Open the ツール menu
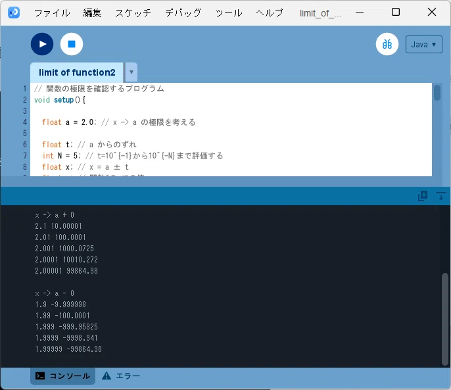The height and width of the screenshot is (390, 451). [229, 13]
